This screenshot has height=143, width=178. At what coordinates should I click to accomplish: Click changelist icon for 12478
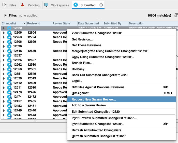pos(9,92)
